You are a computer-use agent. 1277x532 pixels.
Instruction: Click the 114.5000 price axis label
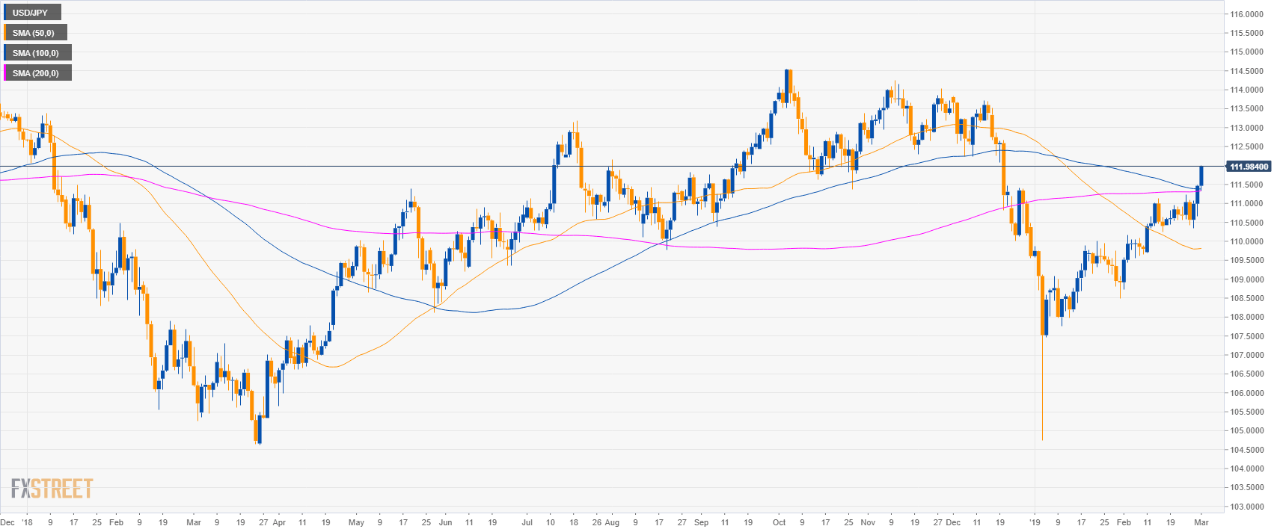click(x=1247, y=71)
